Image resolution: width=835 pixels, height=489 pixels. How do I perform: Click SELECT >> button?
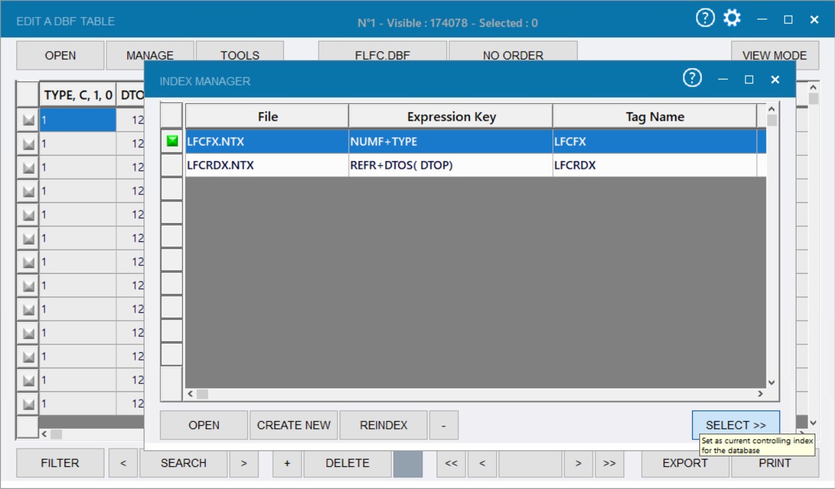pyautogui.click(x=736, y=425)
